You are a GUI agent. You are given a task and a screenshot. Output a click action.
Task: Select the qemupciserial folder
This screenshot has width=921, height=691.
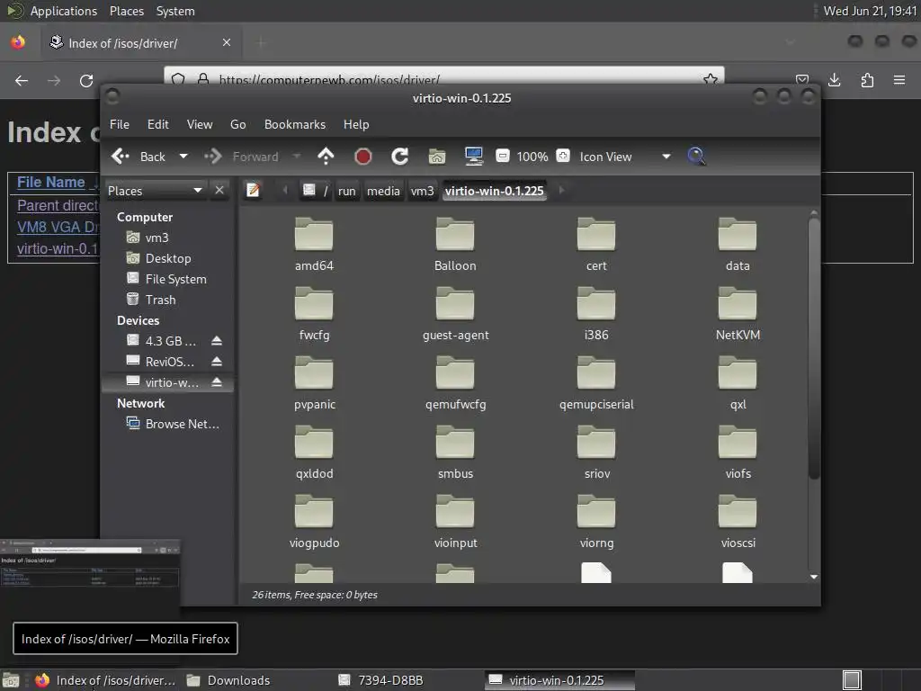click(x=596, y=383)
